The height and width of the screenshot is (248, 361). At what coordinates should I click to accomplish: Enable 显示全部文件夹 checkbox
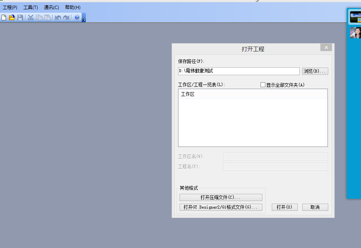pyautogui.click(x=263, y=85)
